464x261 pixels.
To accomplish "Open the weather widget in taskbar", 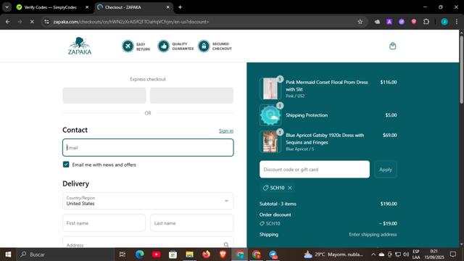I will (333, 254).
